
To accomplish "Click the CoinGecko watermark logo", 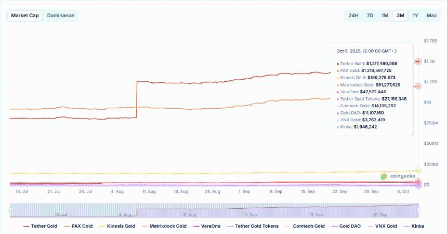I will 398,177.
